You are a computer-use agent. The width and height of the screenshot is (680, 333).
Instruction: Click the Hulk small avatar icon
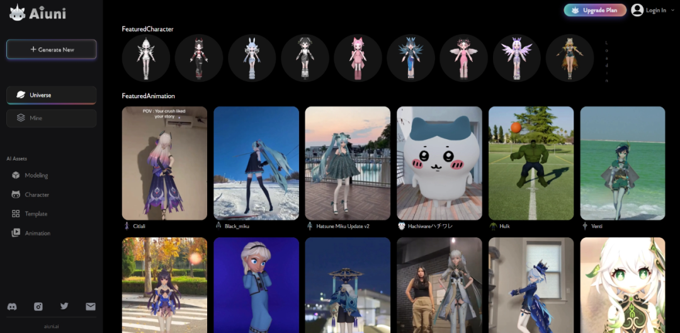pyautogui.click(x=493, y=226)
